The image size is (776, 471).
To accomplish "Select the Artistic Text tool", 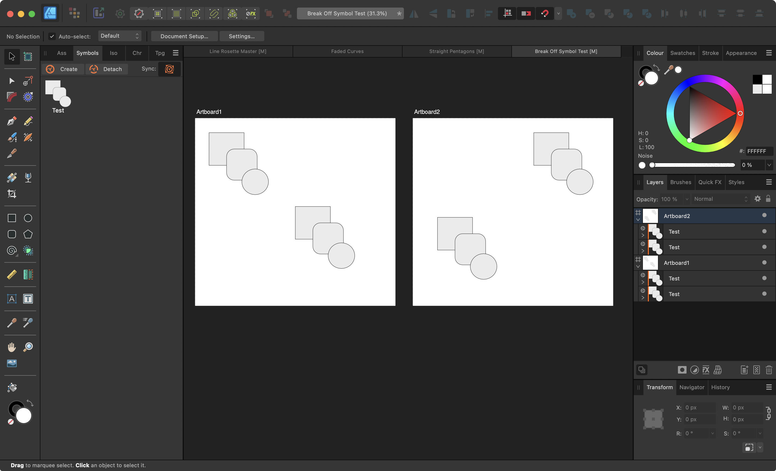I will tap(12, 298).
